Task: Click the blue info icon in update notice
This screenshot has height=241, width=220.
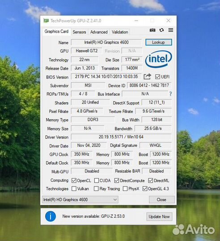Action: pos(51,216)
